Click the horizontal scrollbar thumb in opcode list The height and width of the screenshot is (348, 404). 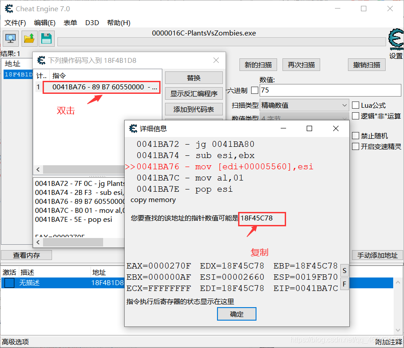tap(84, 169)
